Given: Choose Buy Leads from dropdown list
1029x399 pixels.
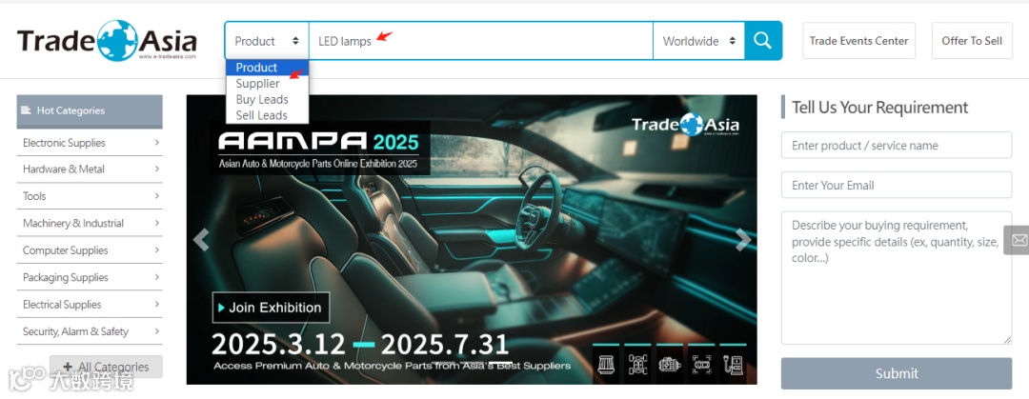Looking at the screenshot, I should pyautogui.click(x=267, y=99).
